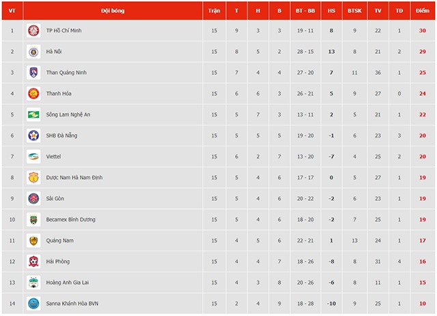Click the Hà Nội club logo
Viewport: 437px width, 316px height.
pos(33,52)
